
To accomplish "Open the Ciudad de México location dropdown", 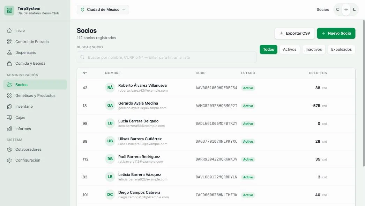I will click(103, 9).
